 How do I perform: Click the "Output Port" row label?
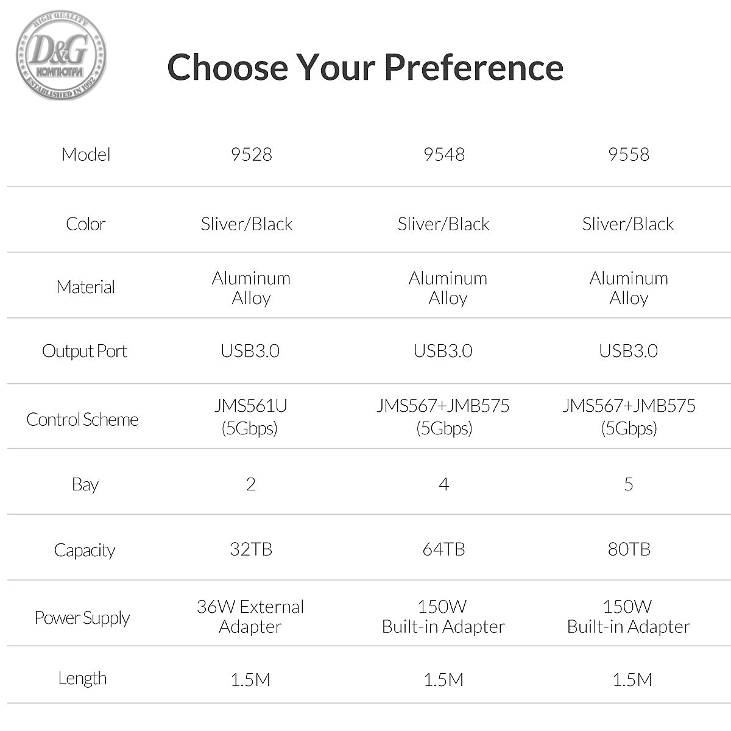click(85, 351)
